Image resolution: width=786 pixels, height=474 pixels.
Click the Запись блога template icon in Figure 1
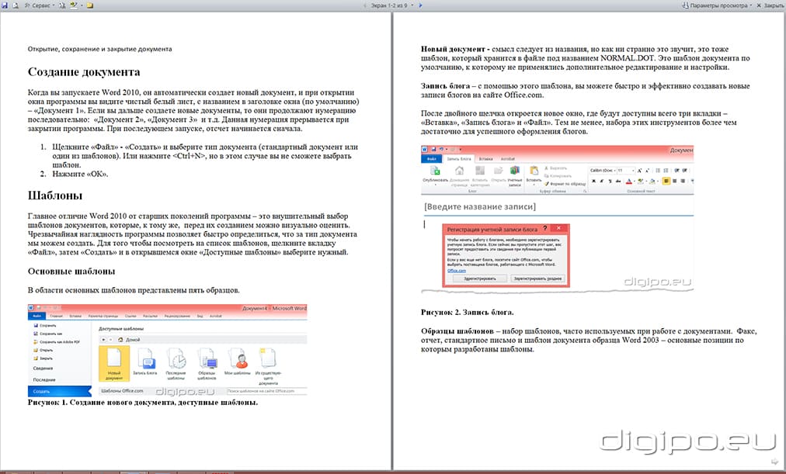[145, 361]
